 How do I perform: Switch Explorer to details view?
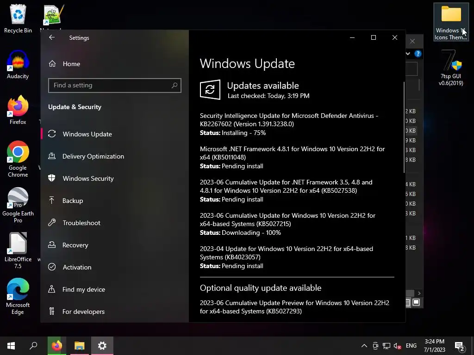click(x=407, y=302)
